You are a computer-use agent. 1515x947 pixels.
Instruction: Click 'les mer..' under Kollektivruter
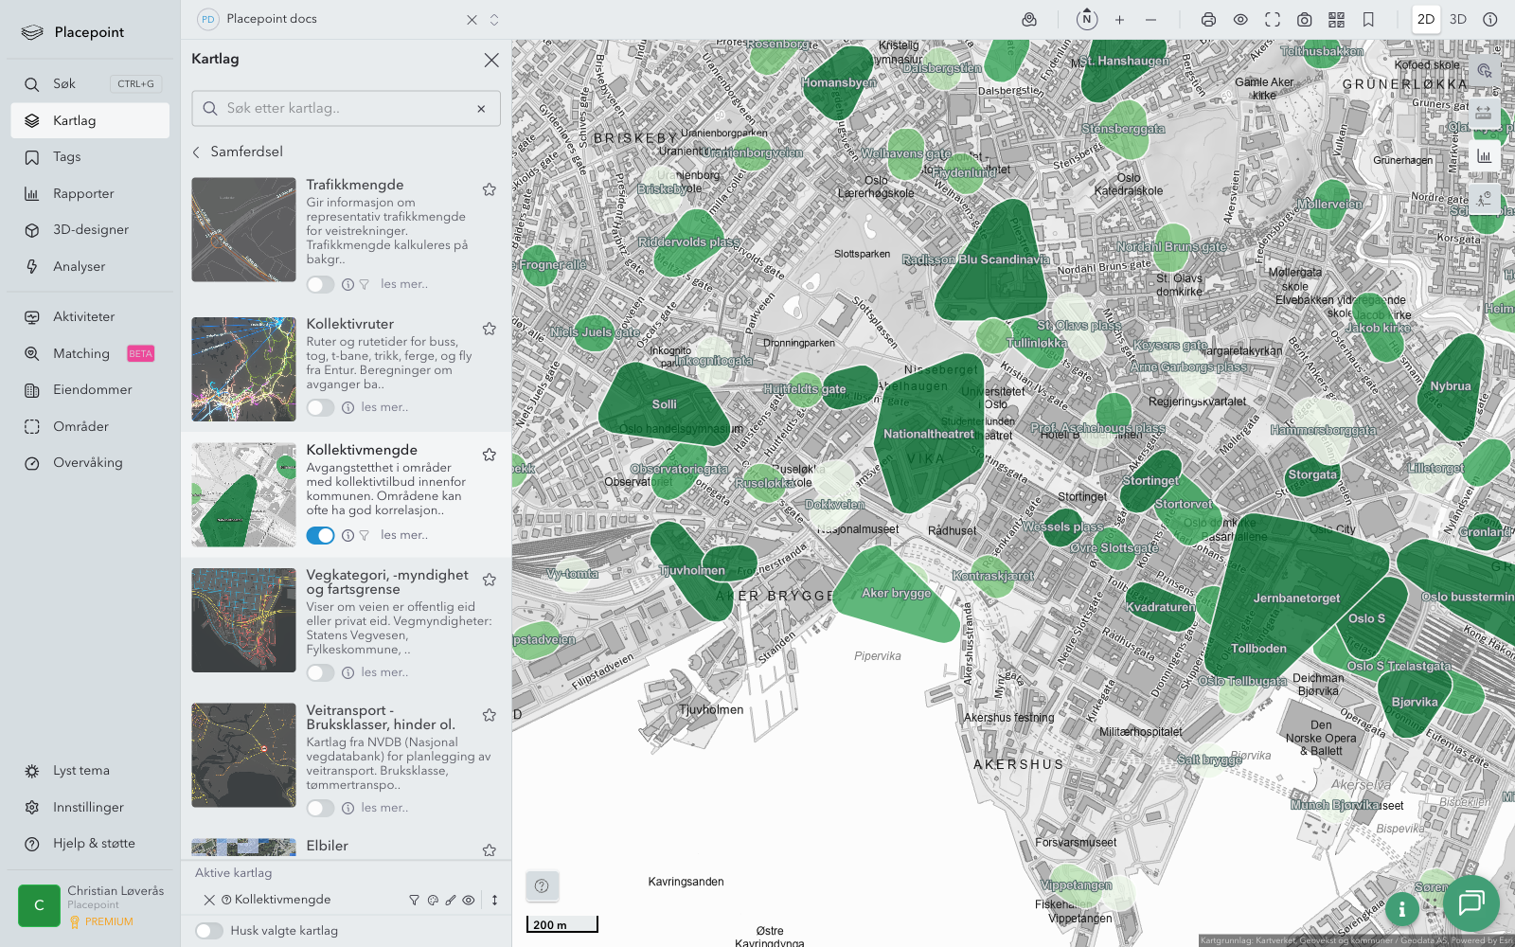384,407
